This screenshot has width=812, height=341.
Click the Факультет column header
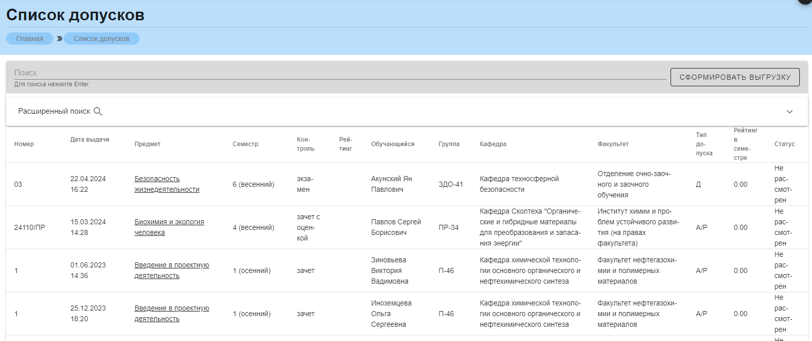(x=613, y=144)
